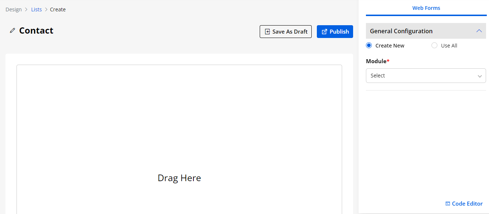
Task: Navigate to the Lists breadcrumb link
Action: (36, 9)
